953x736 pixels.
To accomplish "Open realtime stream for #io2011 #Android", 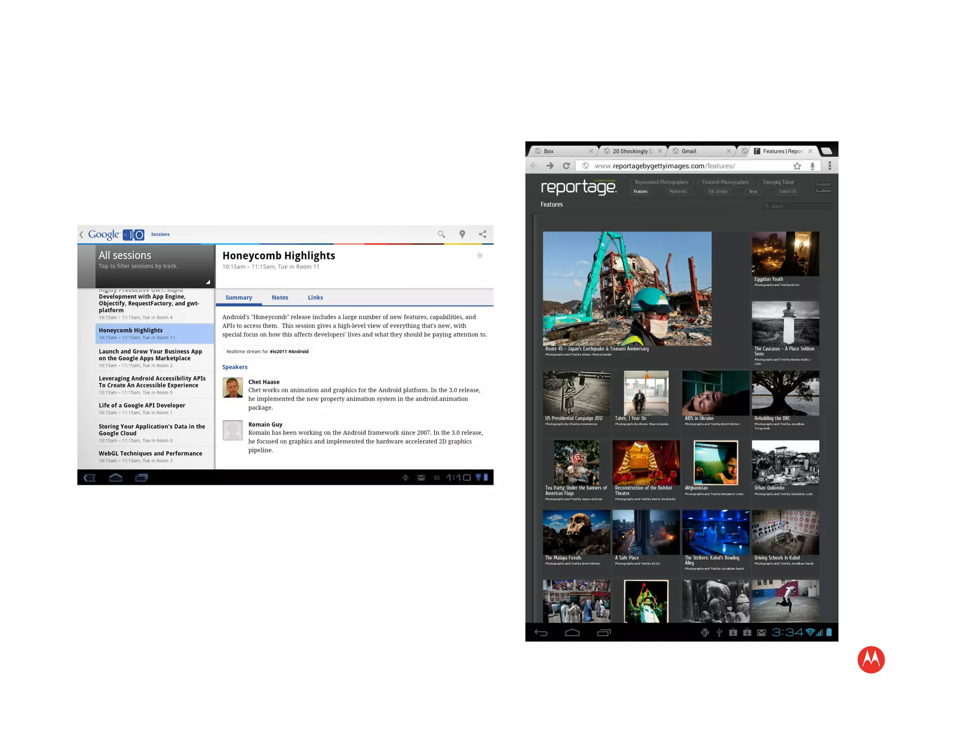I will point(267,352).
